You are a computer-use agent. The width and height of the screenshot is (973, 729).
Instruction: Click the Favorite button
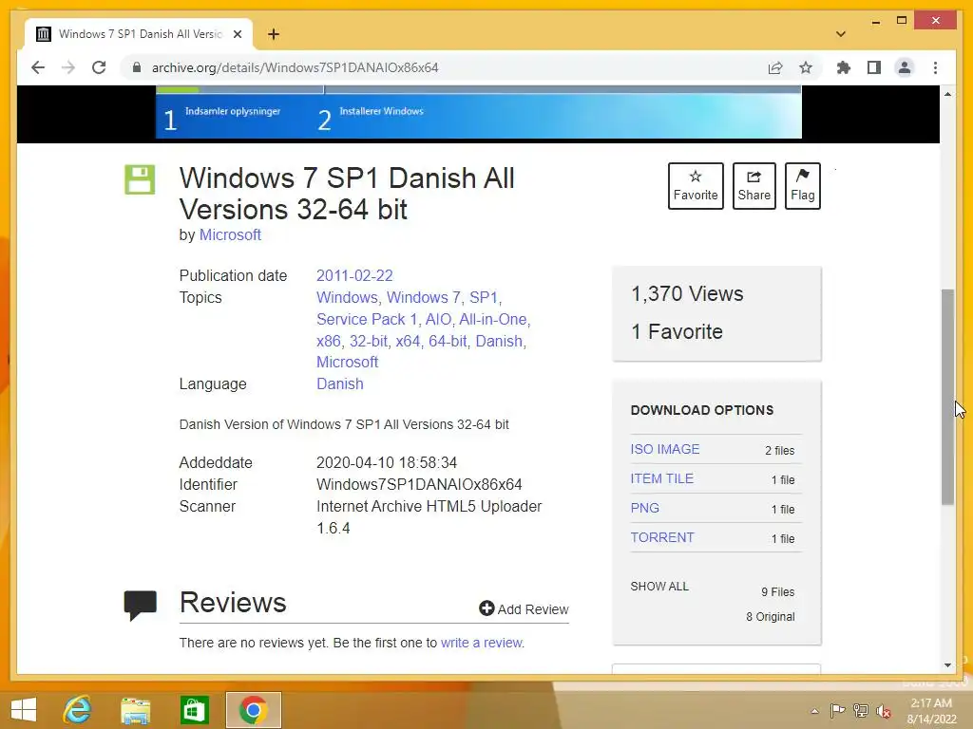[x=696, y=186]
